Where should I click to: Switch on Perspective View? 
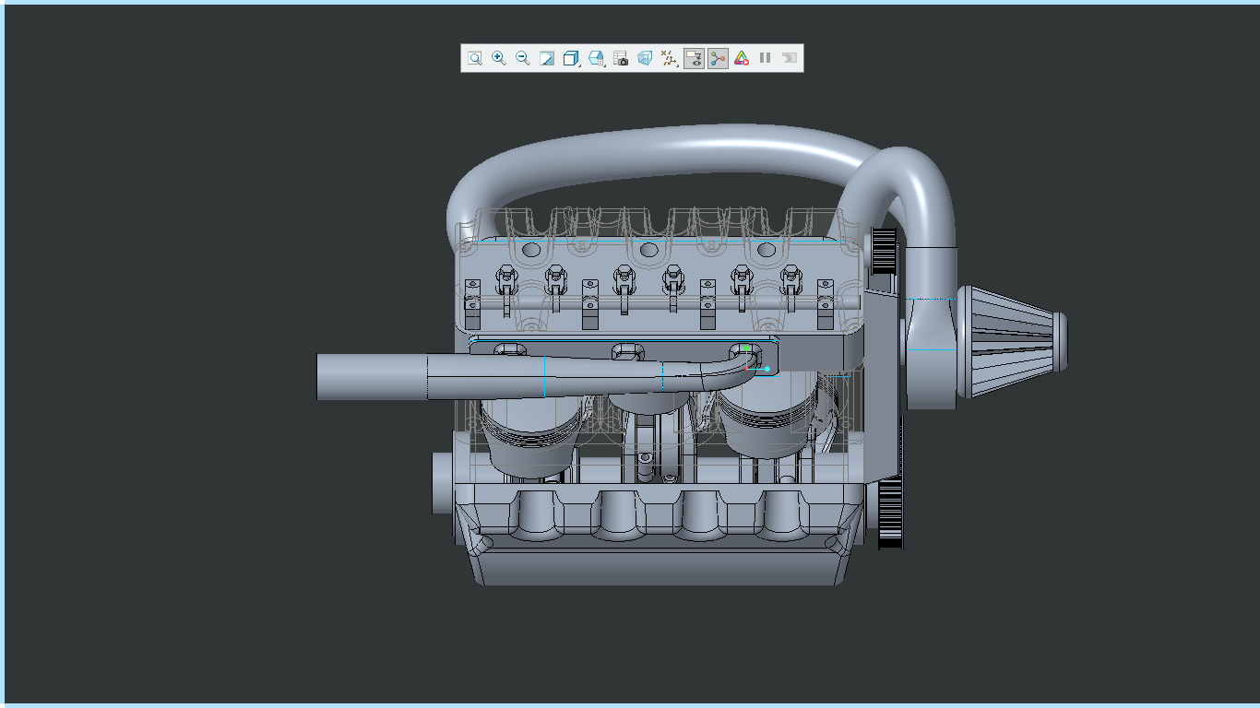[645, 58]
